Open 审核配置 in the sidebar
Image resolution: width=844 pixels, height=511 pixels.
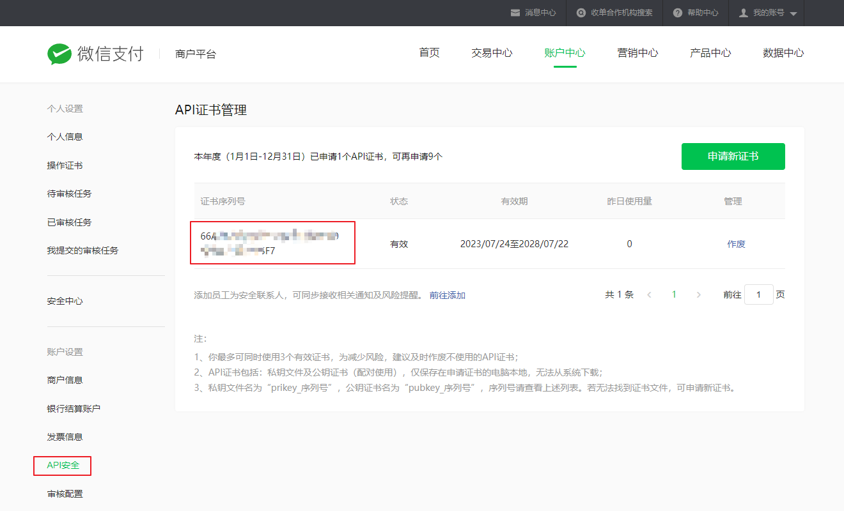[65, 494]
